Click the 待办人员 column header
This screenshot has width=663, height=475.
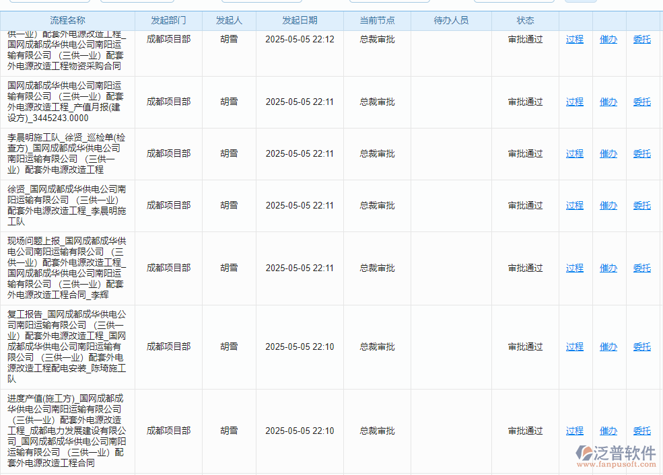click(x=450, y=20)
